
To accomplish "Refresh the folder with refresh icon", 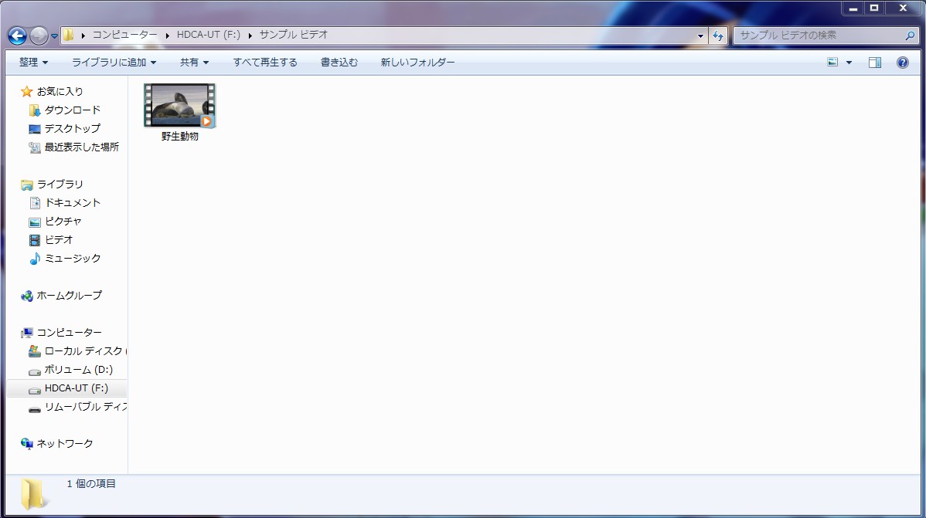I will (x=718, y=36).
